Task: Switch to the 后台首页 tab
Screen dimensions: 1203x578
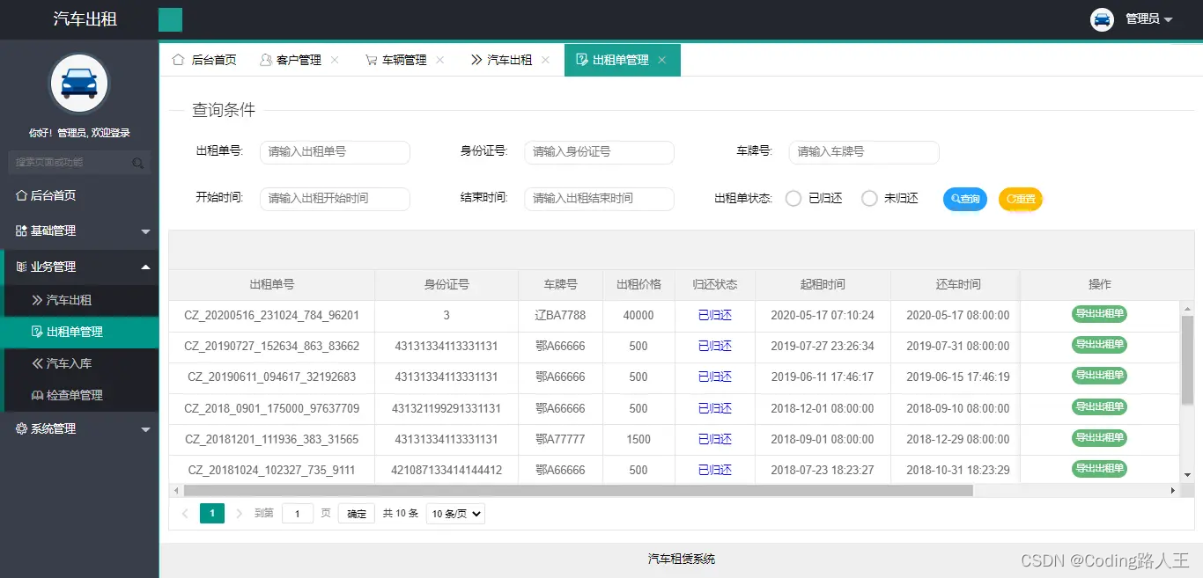Action: [x=204, y=60]
